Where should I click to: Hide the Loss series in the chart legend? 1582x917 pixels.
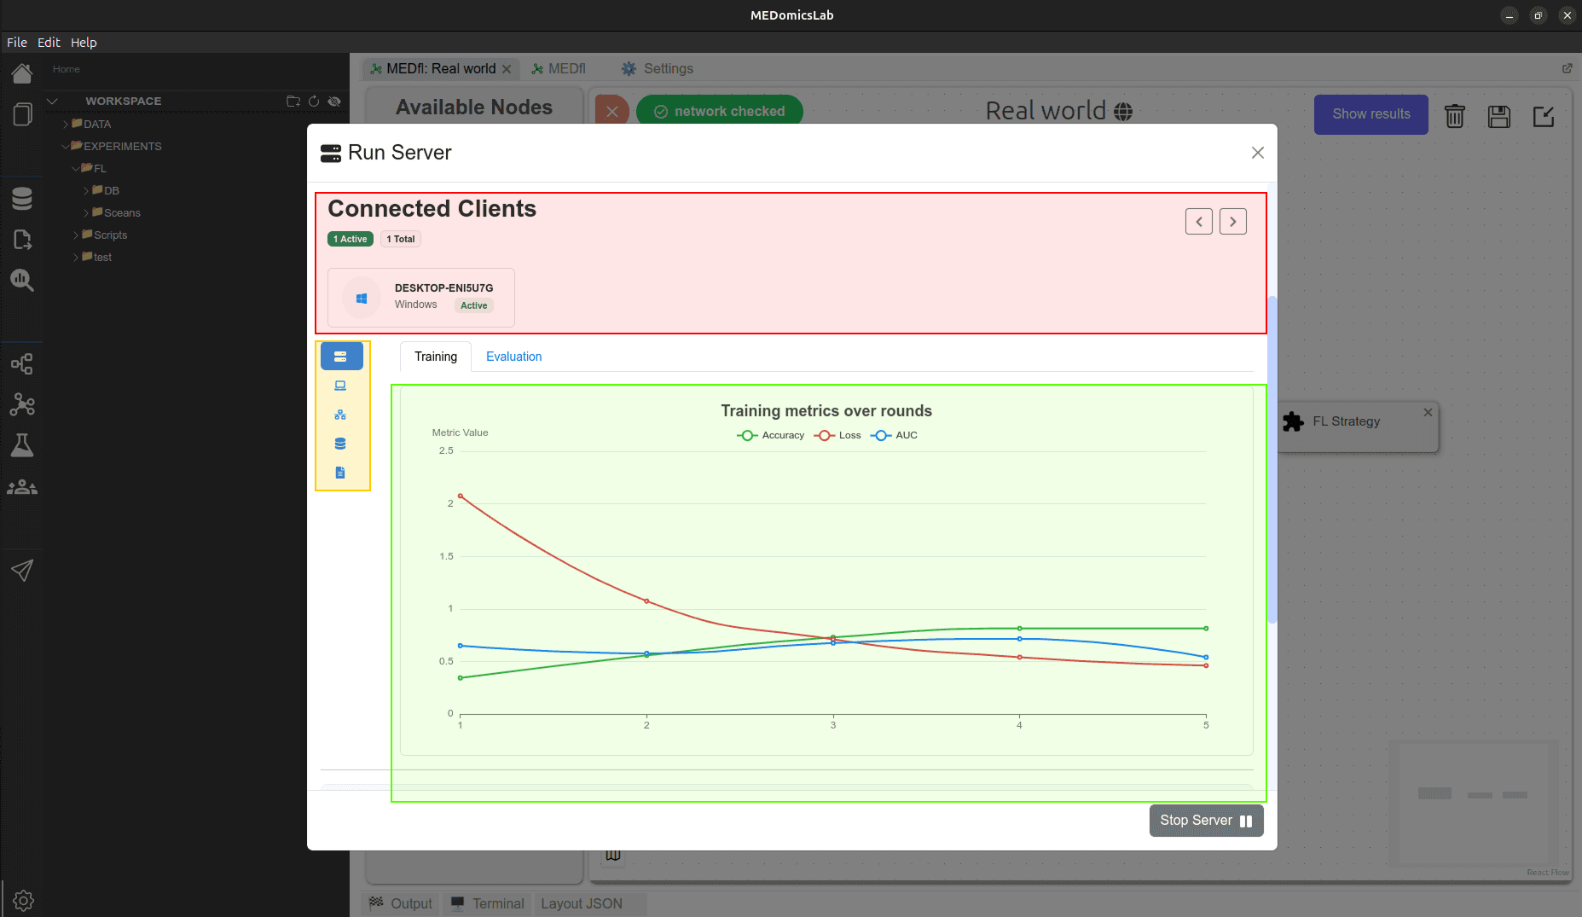(837, 435)
